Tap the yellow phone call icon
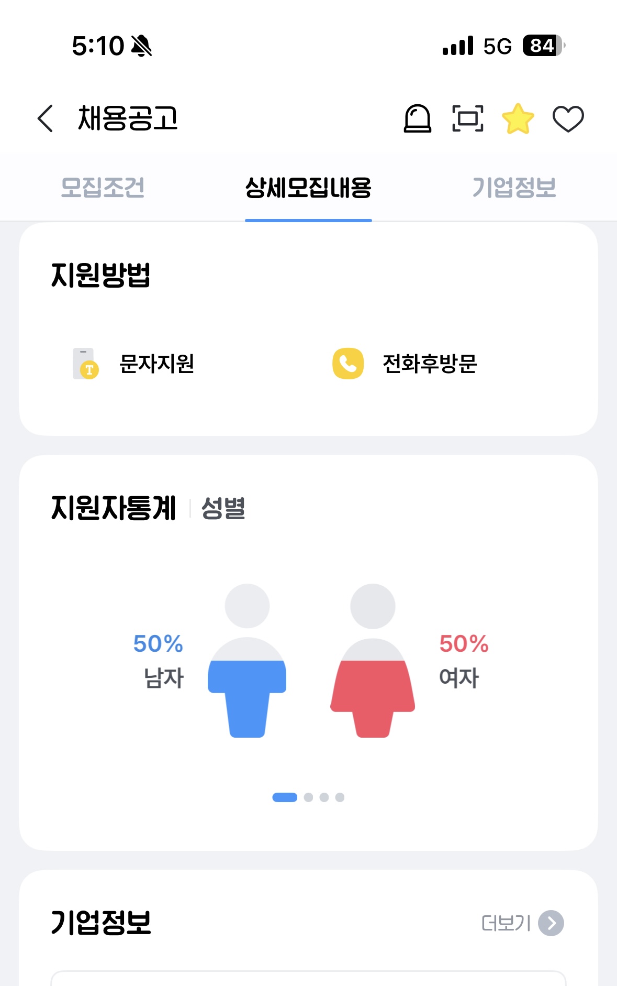Image resolution: width=617 pixels, height=986 pixels. click(348, 364)
